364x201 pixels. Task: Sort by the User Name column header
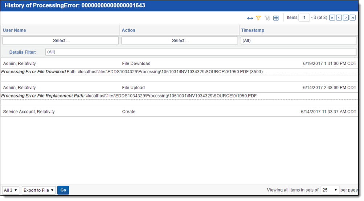click(x=15, y=30)
